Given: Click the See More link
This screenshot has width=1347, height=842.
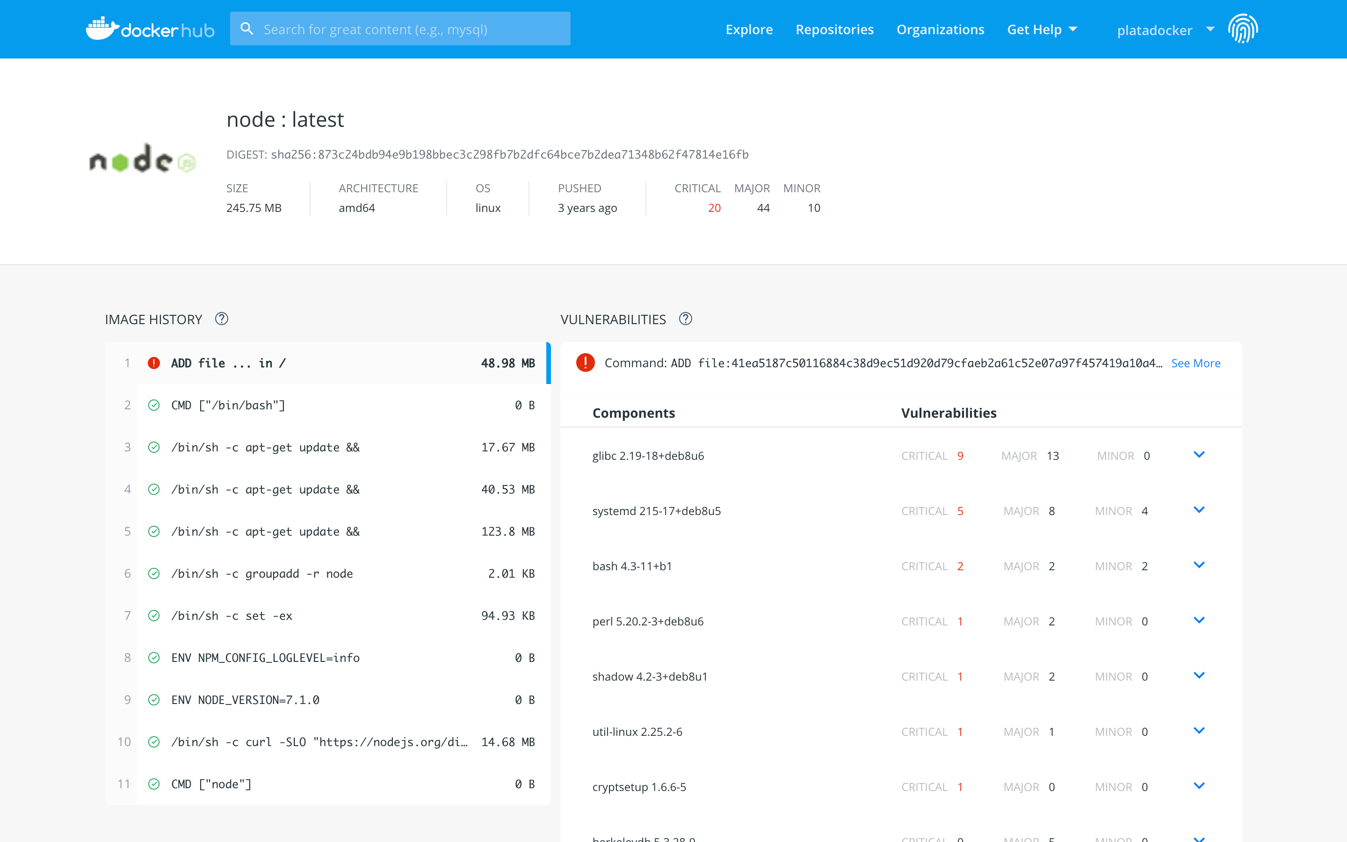Looking at the screenshot, I should (1195, 363).
